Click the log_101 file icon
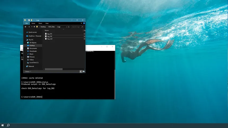Screen dimensions: 228x128 (x=46, y=34)
